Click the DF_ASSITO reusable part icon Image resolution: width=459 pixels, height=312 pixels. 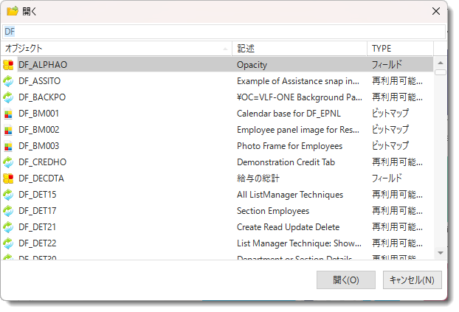pos(8,81)
